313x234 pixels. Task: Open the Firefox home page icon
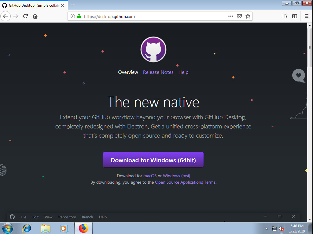coord(35,16)
